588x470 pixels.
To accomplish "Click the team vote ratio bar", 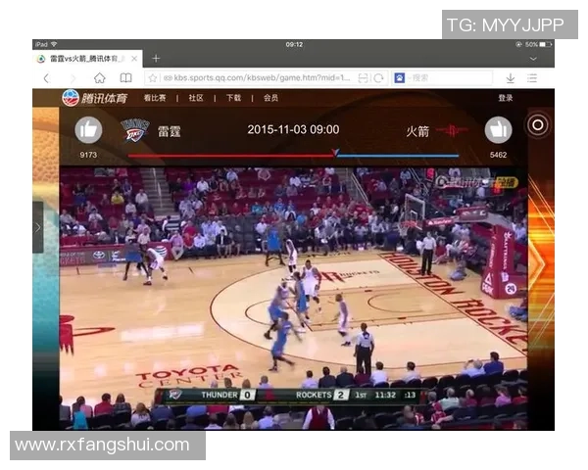I will pyautogui.click(x=294, y=155).
